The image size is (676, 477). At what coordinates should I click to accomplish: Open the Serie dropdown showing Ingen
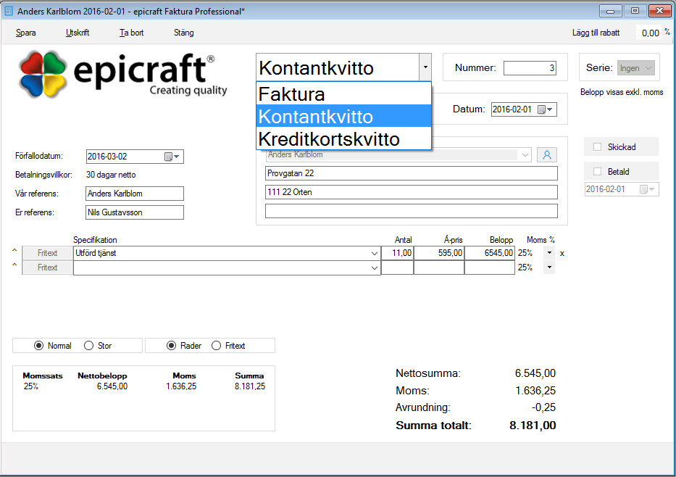[636, 68]
